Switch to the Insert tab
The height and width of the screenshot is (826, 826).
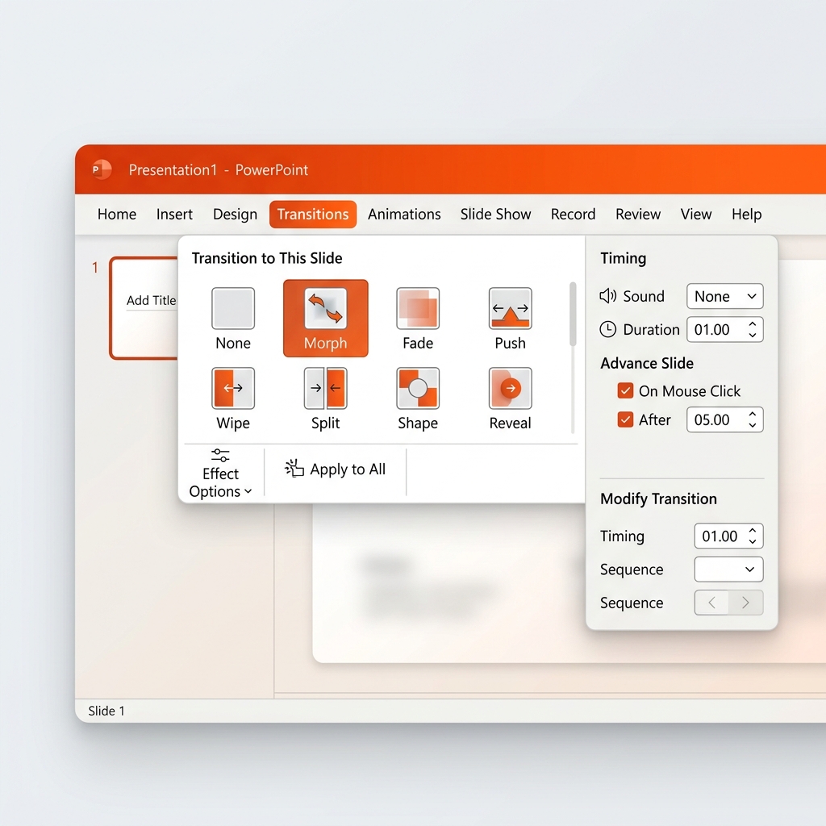point(174,215)
